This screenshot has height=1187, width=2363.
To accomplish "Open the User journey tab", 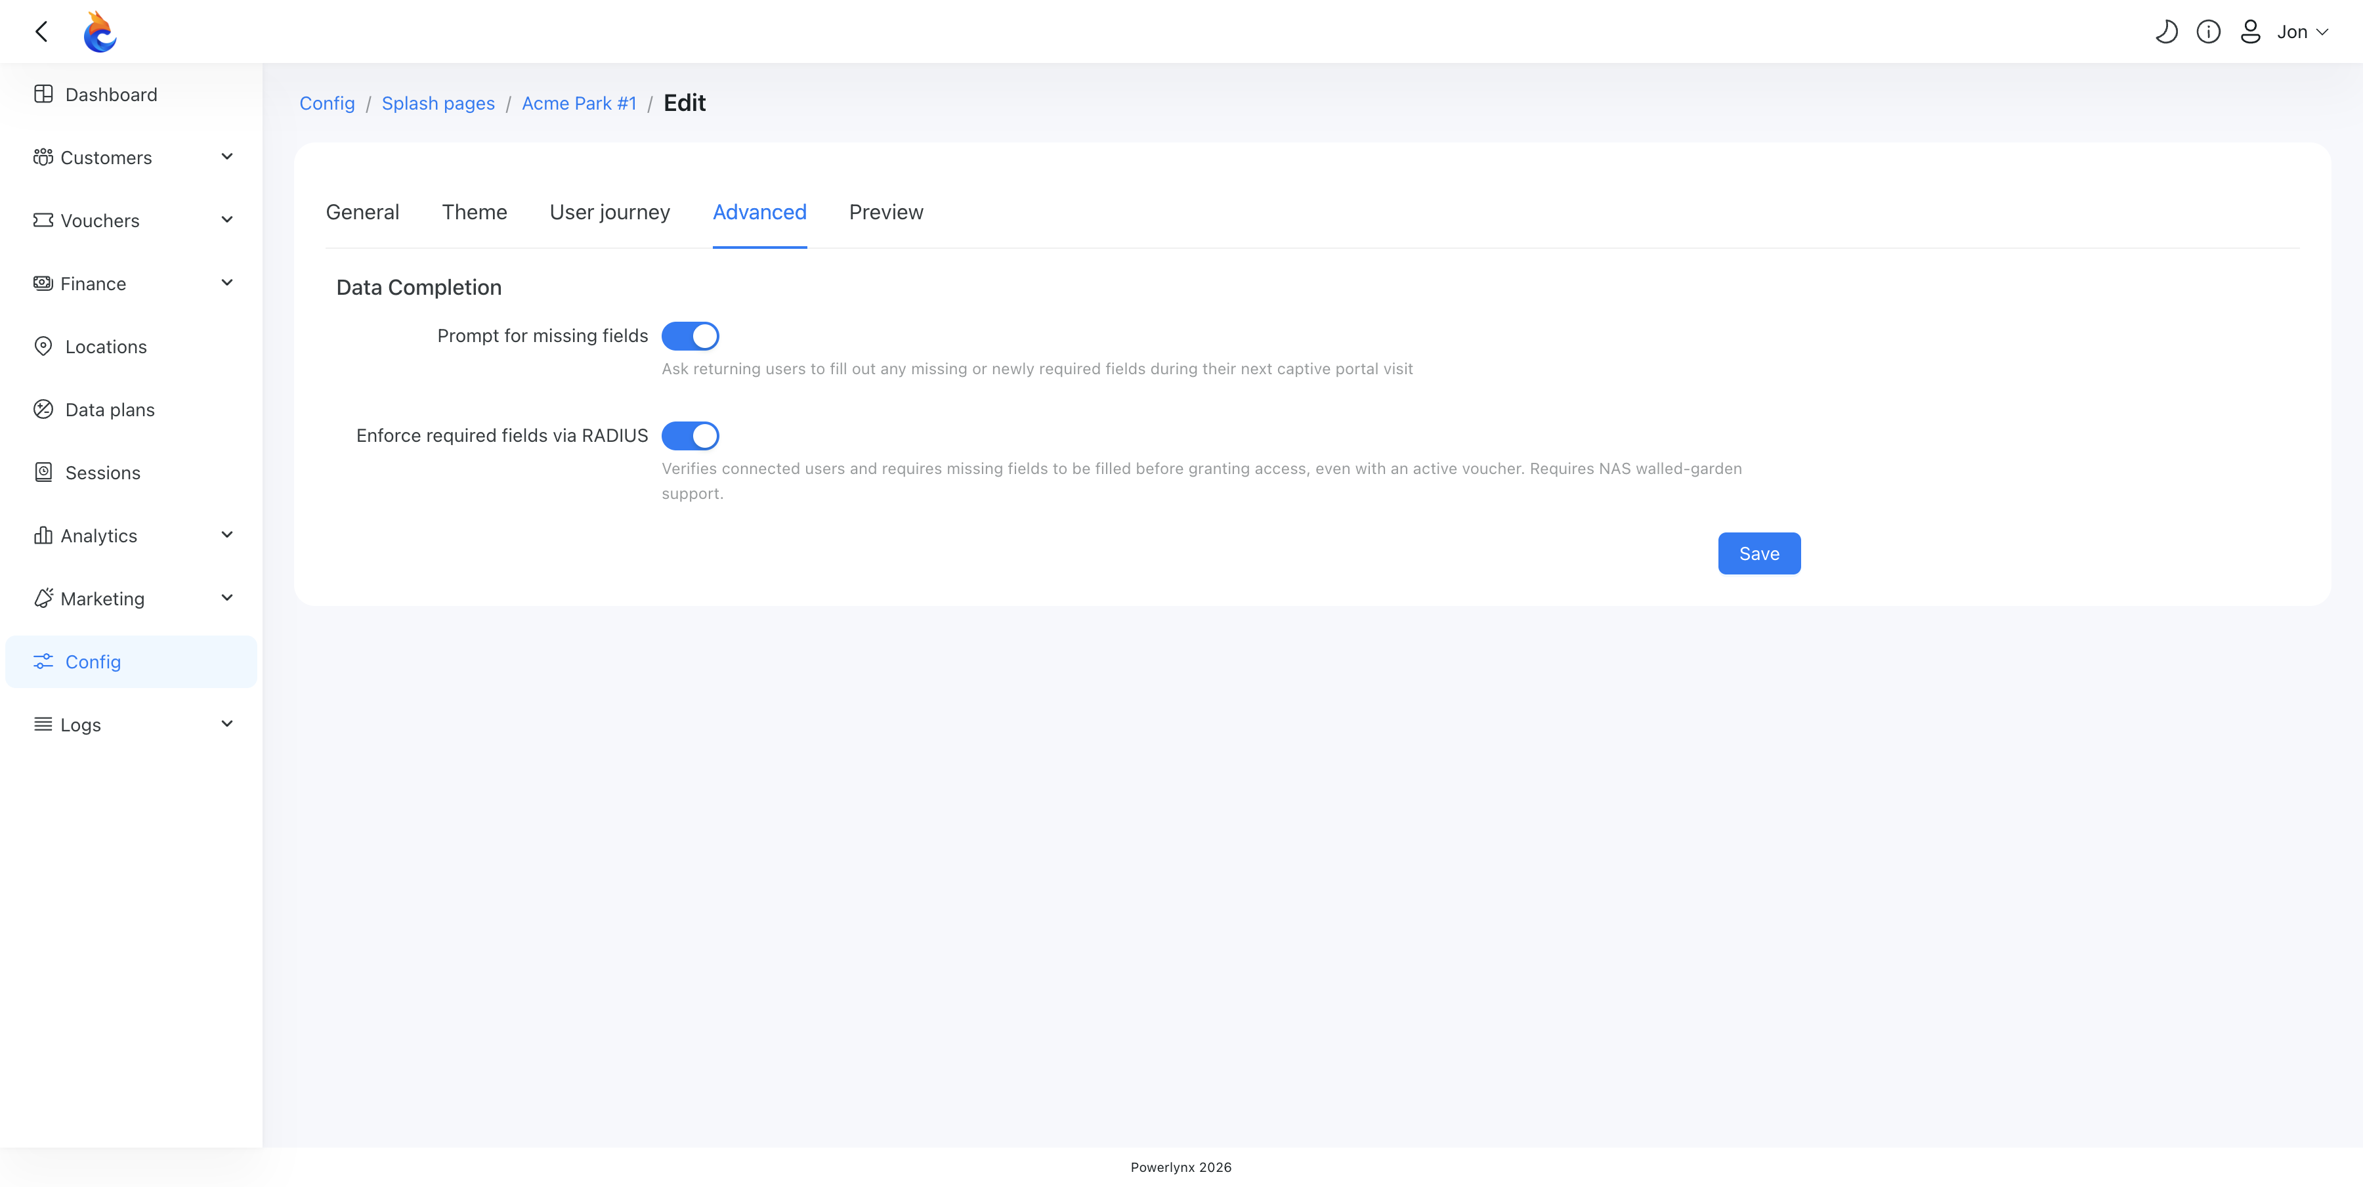I will 610,212.
